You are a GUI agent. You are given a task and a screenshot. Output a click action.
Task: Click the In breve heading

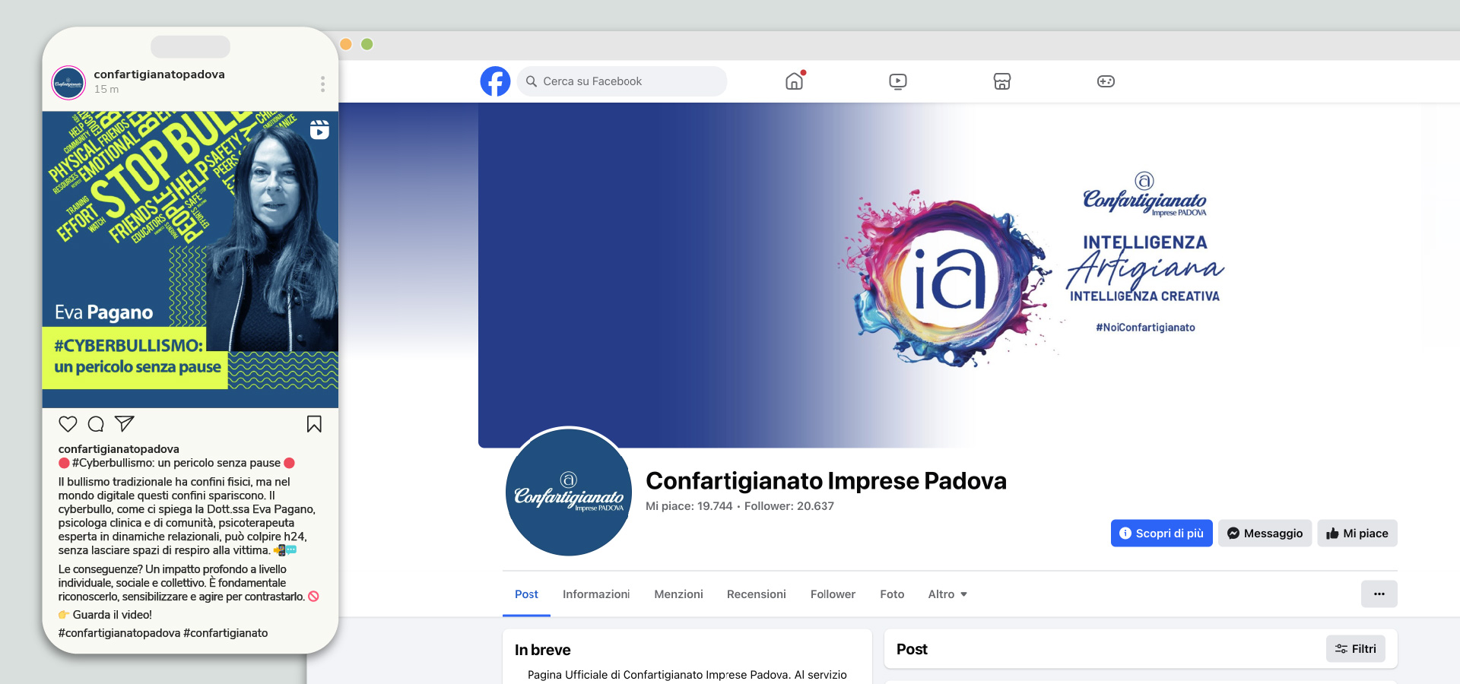pos(542,650)
